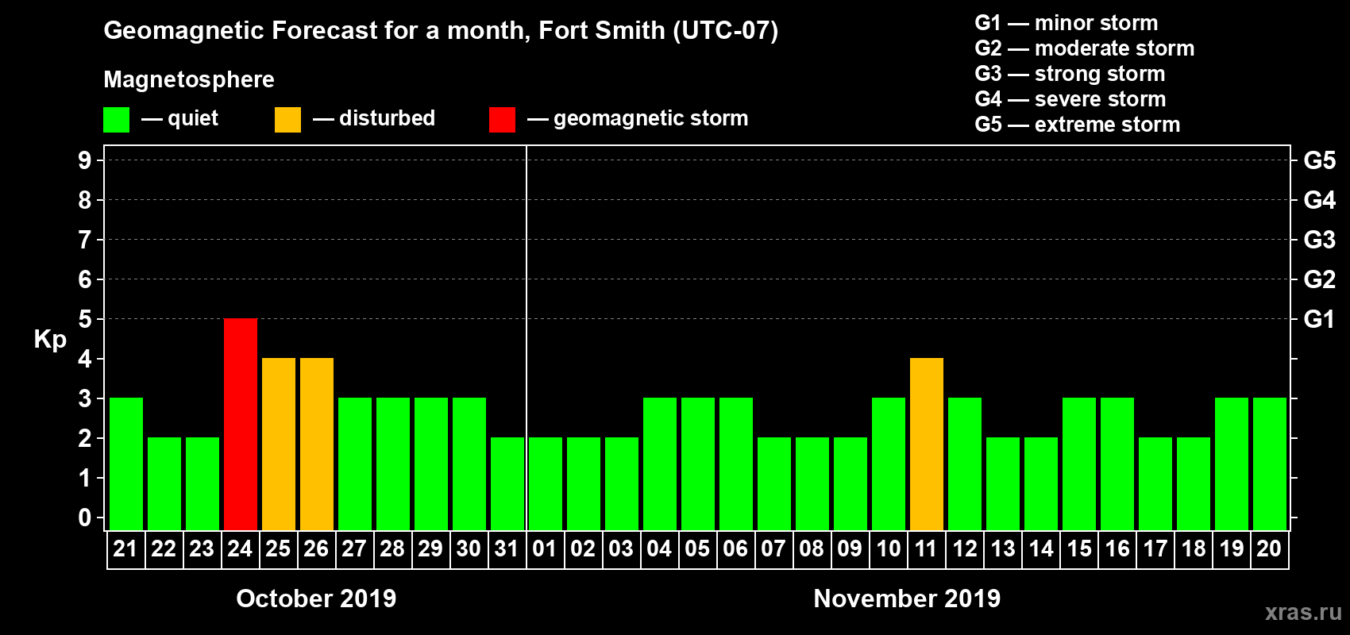This screenshot has height=635, width=1350.
Task: Click the 'G3 — strong storm' legend text
Action: (x=1070, y=74)
